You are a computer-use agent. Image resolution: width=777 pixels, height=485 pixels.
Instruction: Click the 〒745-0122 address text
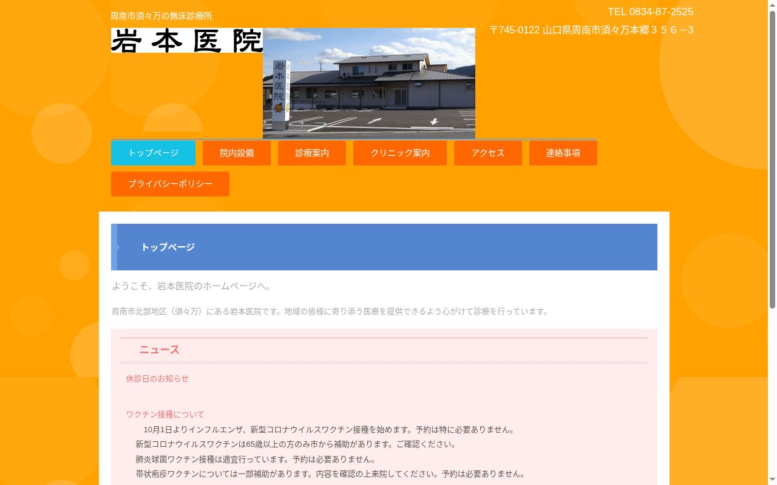[591, 30]
